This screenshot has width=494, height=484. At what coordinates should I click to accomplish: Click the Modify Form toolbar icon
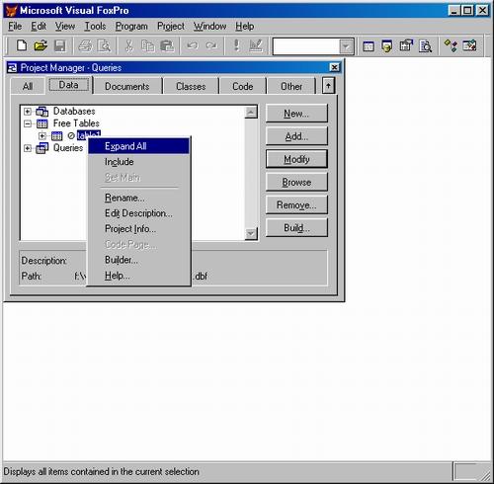tap(256, 45)
